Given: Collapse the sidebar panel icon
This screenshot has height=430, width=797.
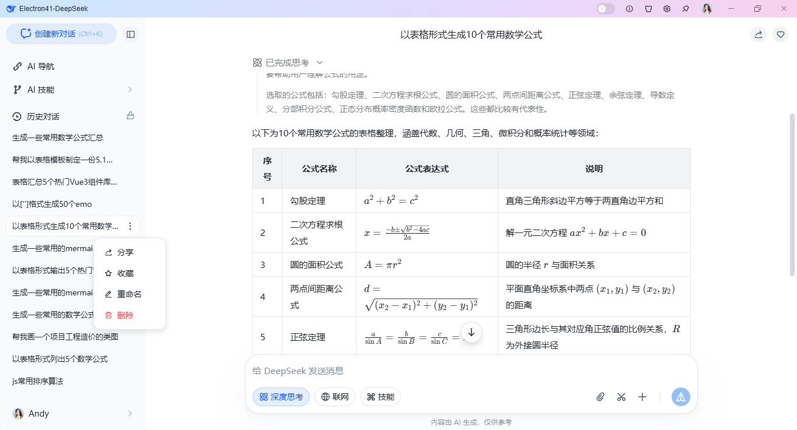Looking at the screenshot, I should 131,34.
